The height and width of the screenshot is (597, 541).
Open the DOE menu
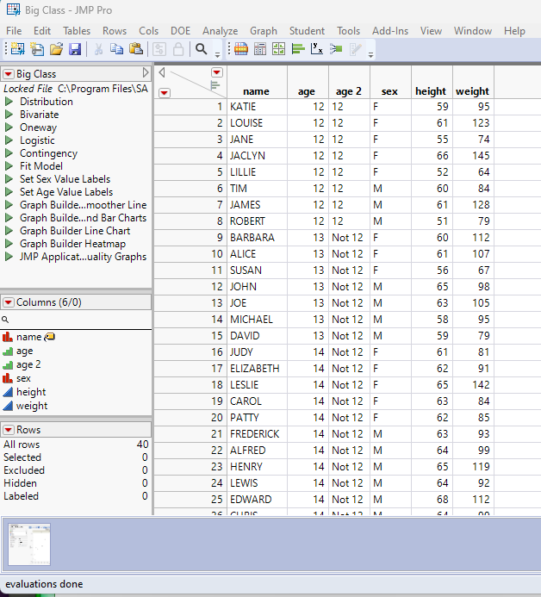click(180, 31)
